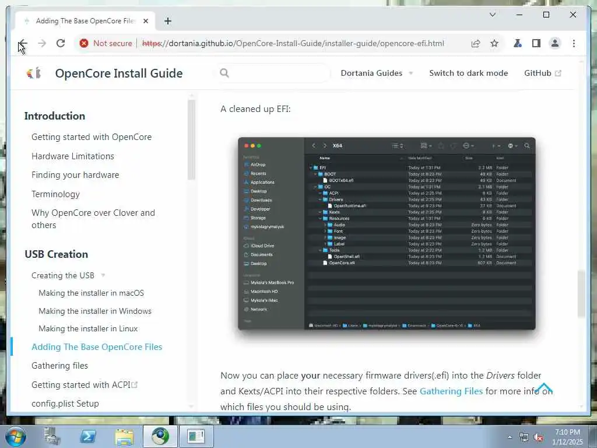Open Why OpenCore over Clover page
The width and height of the screenshot is (597, 448).
click(93, 219)
